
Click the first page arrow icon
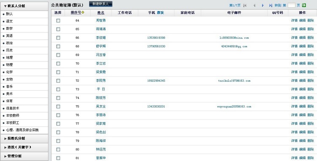(x=245, y=5)
